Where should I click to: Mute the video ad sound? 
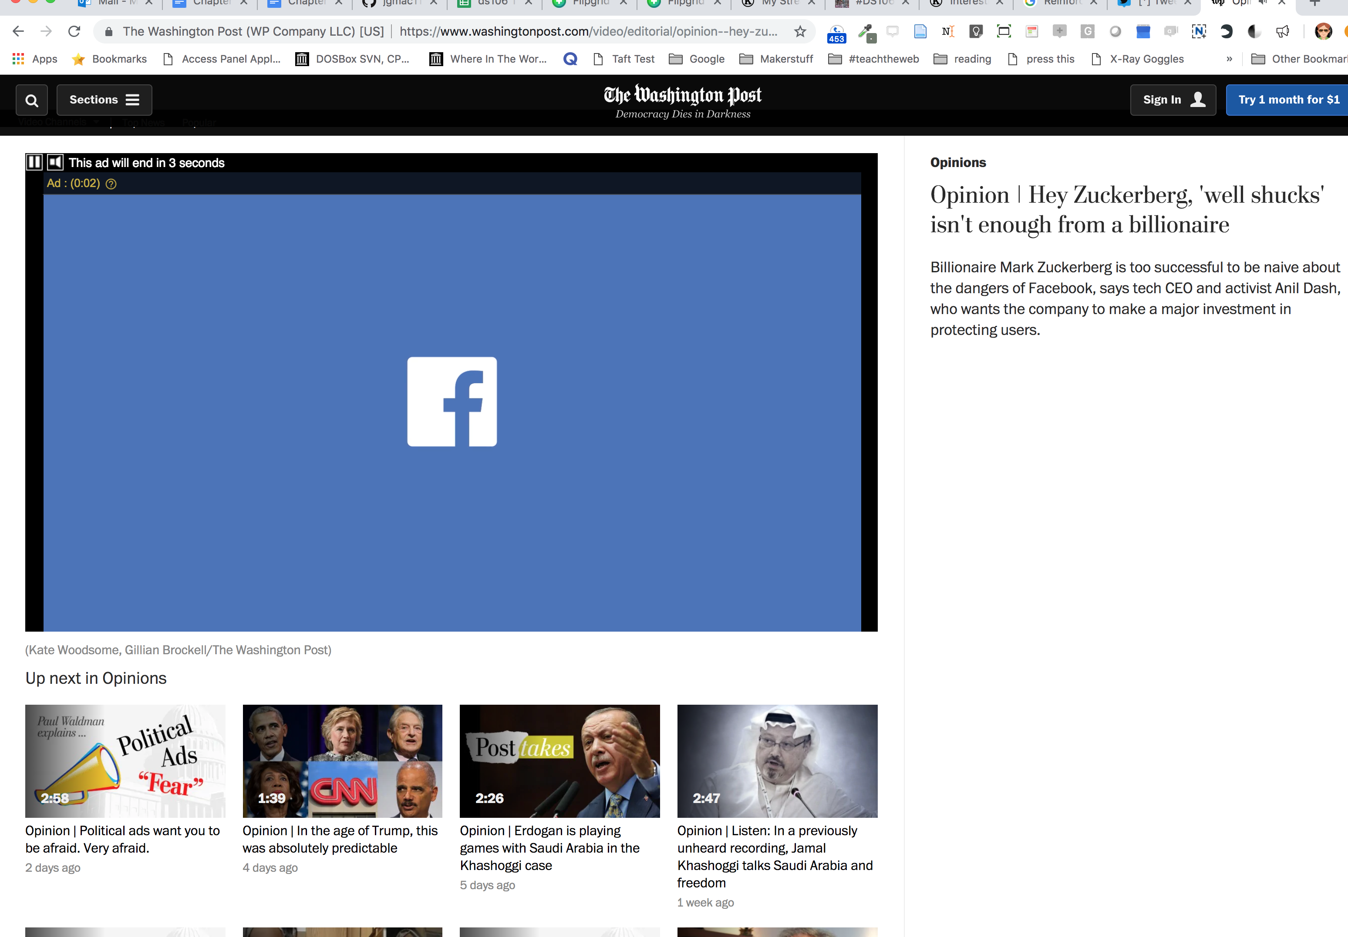coord(55,163)
